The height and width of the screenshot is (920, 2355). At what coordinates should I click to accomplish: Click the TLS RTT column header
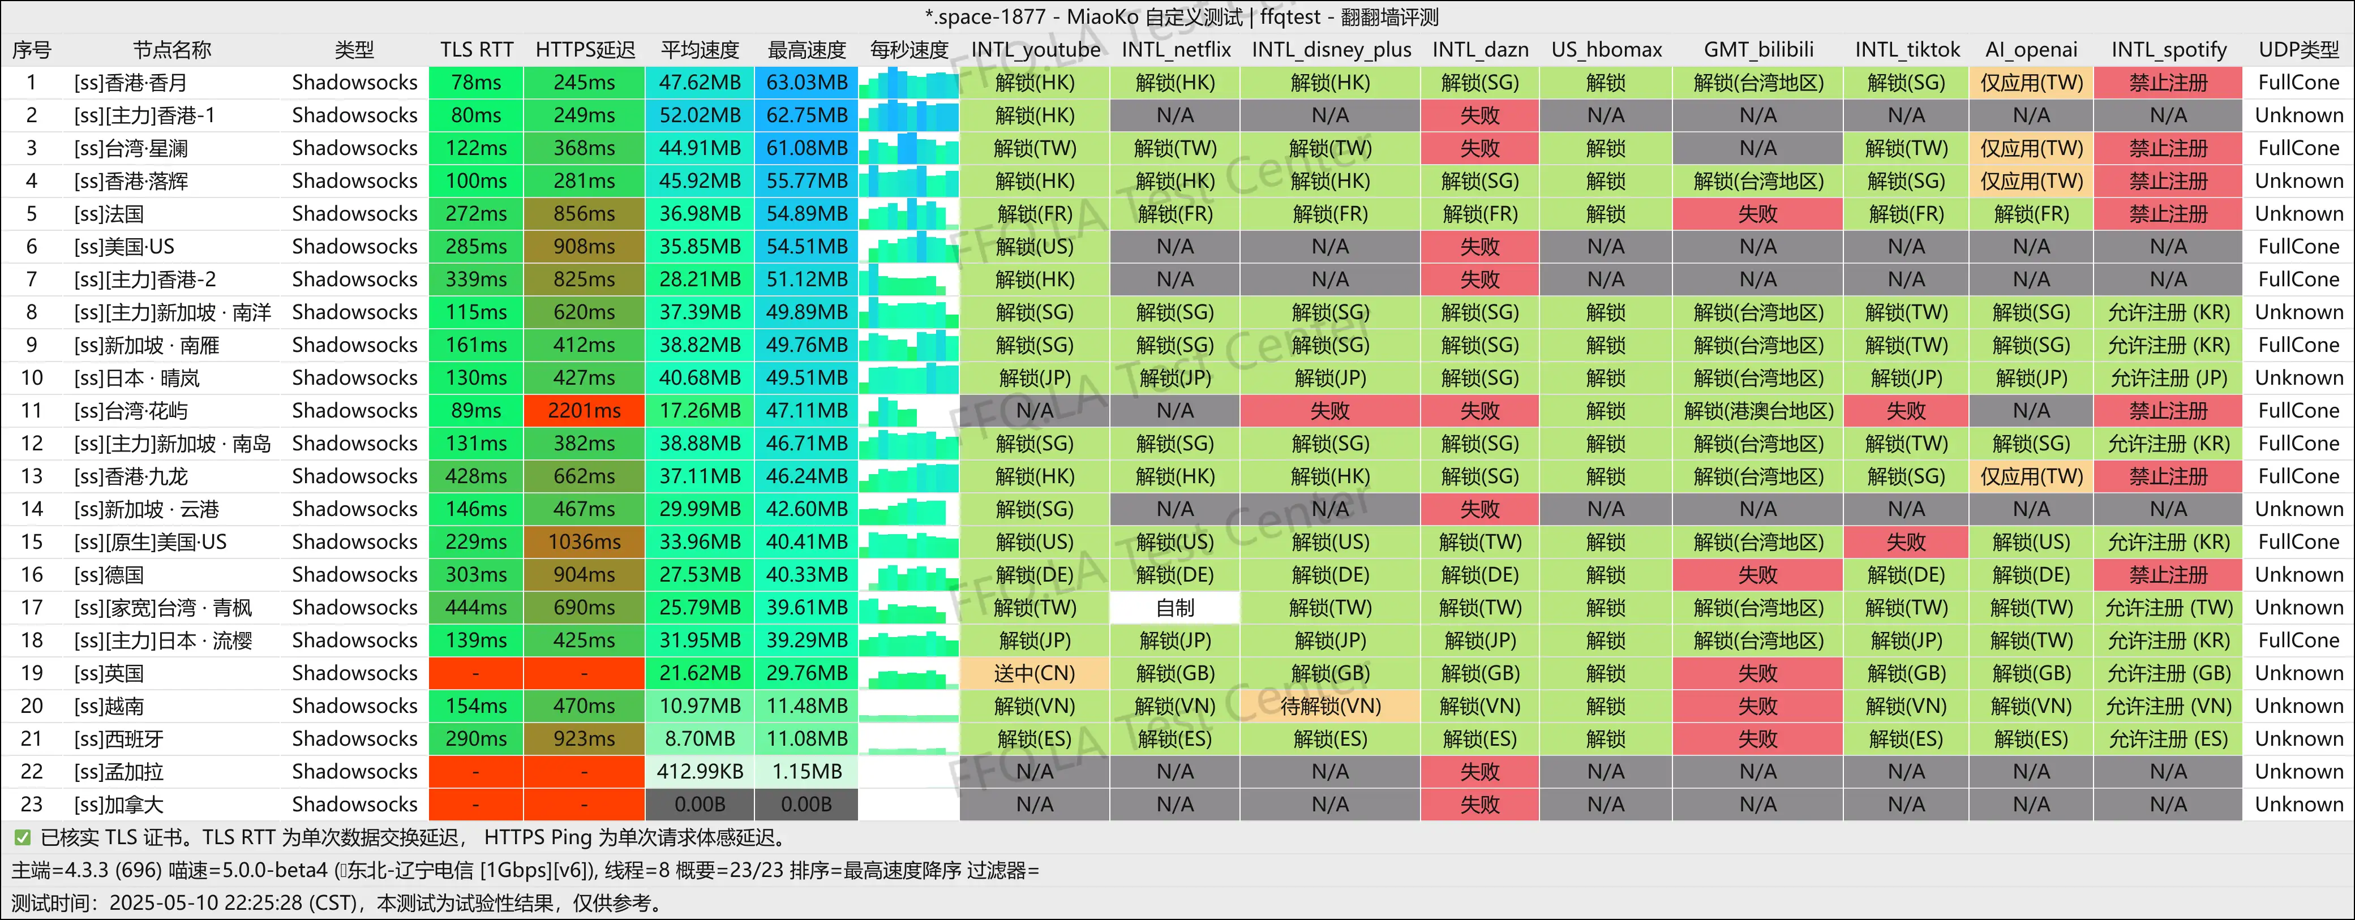[477, 49]
